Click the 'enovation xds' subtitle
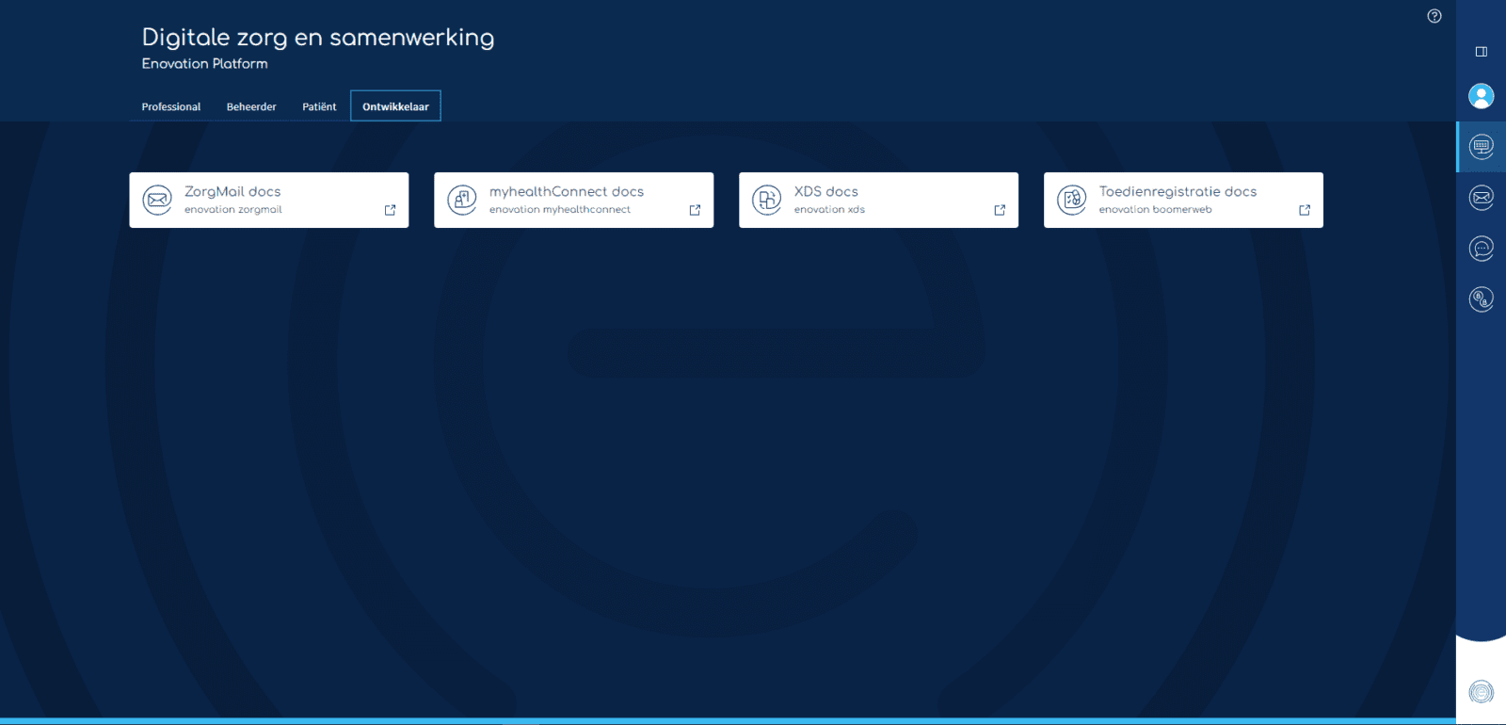This screenshot has width=1506, height=725. point(829,210)
